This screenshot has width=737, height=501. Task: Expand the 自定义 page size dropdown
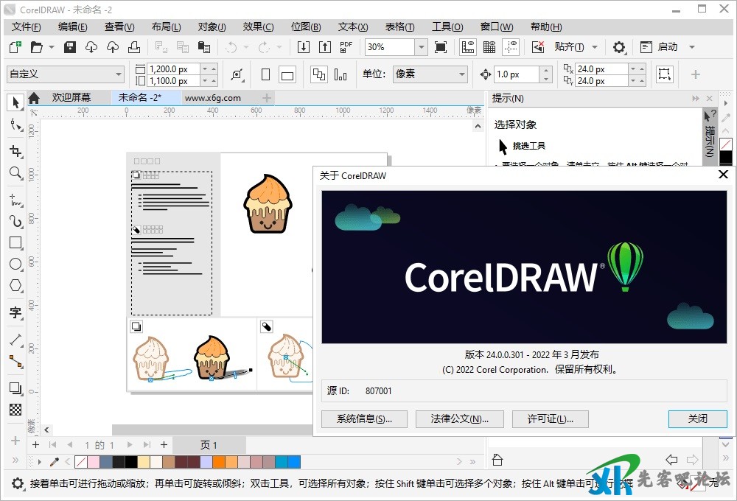(119, 74)
